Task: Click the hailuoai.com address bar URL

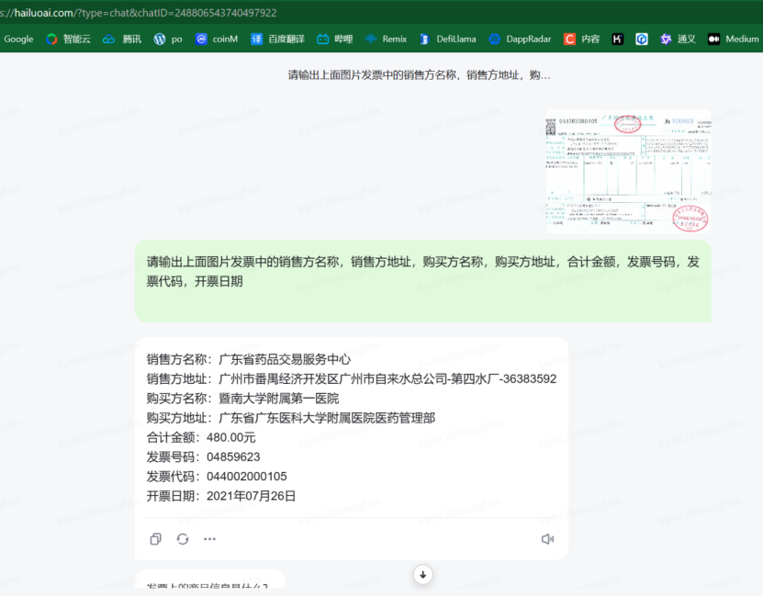Action: point(139,13)
